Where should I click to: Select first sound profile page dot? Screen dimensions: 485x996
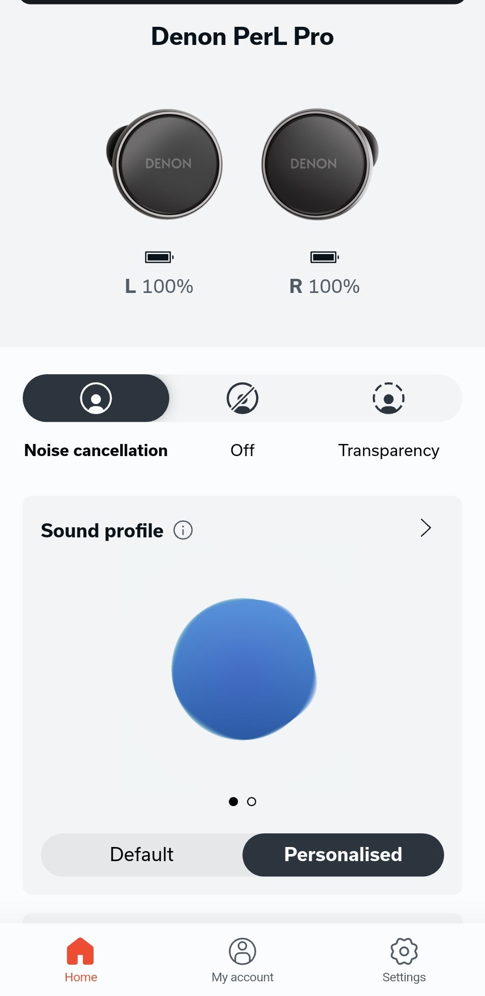pyautogui.click(x=233, y=802)
